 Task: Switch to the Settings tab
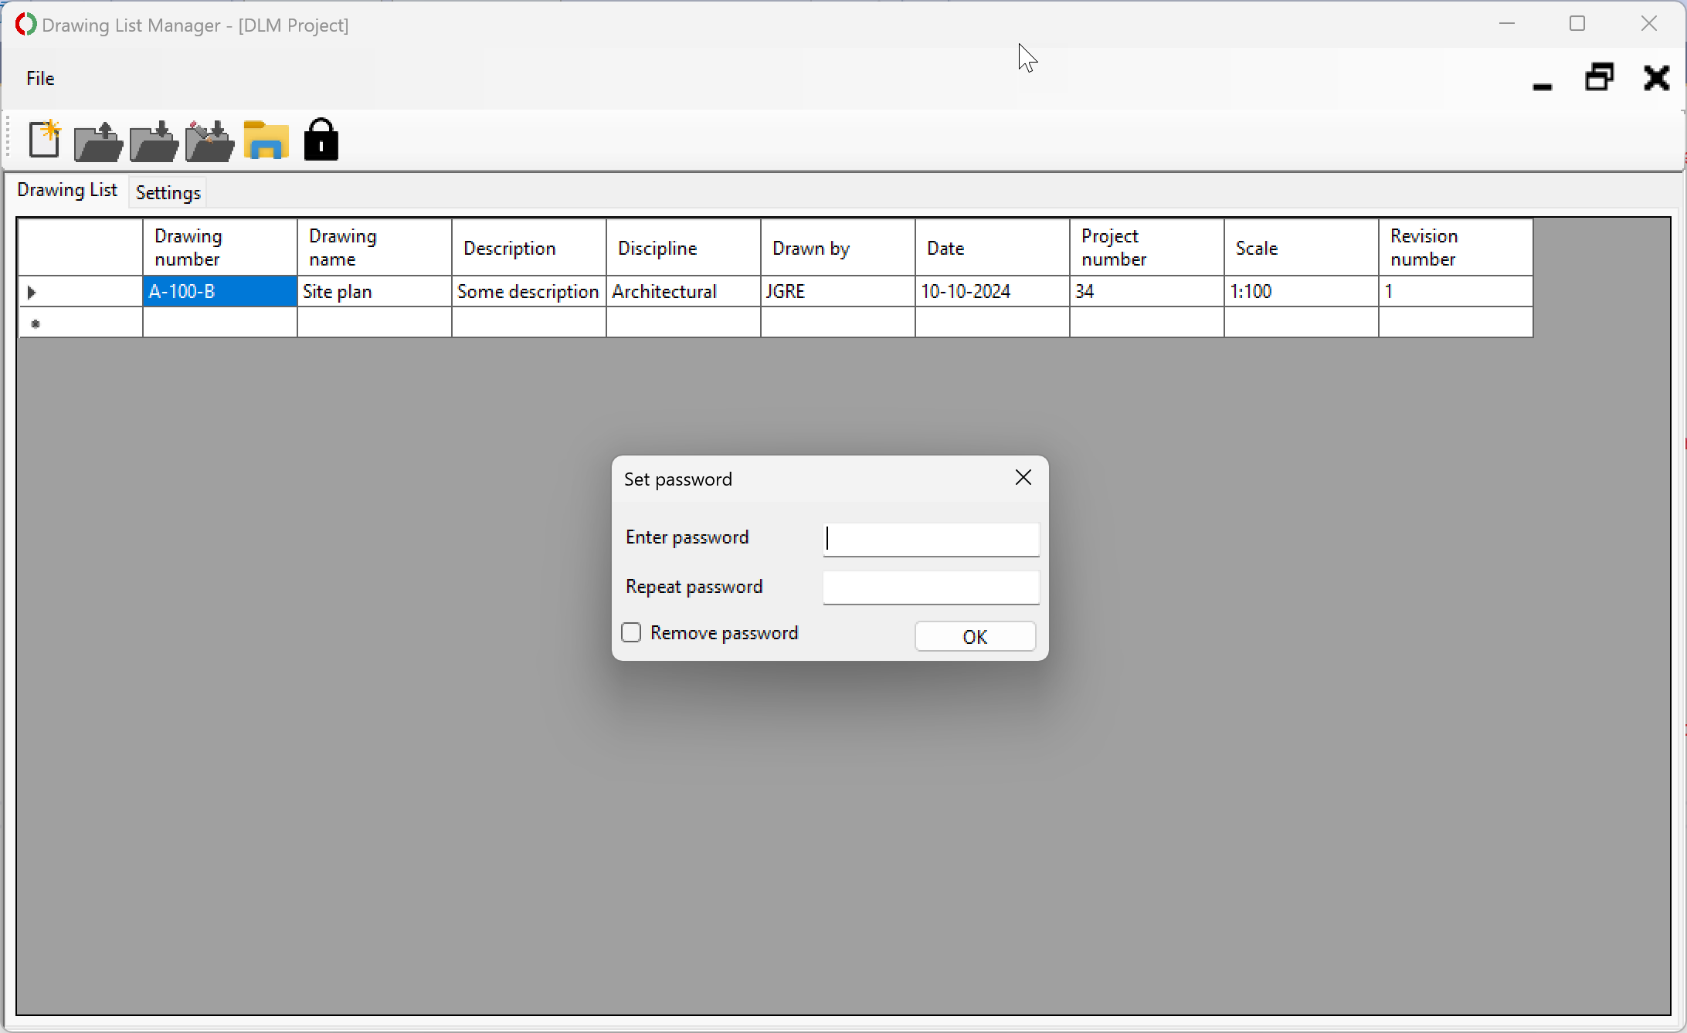tap(168, 193)
